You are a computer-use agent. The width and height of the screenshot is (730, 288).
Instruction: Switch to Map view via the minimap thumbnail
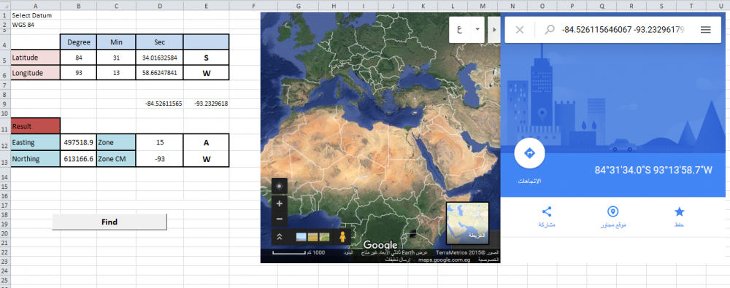(x=467, y=223)
